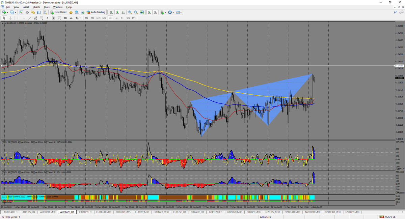The image size is (405, 219).
Task: Switch to the AUDJPY,H4 chart tab
Action: coord(29,212)
